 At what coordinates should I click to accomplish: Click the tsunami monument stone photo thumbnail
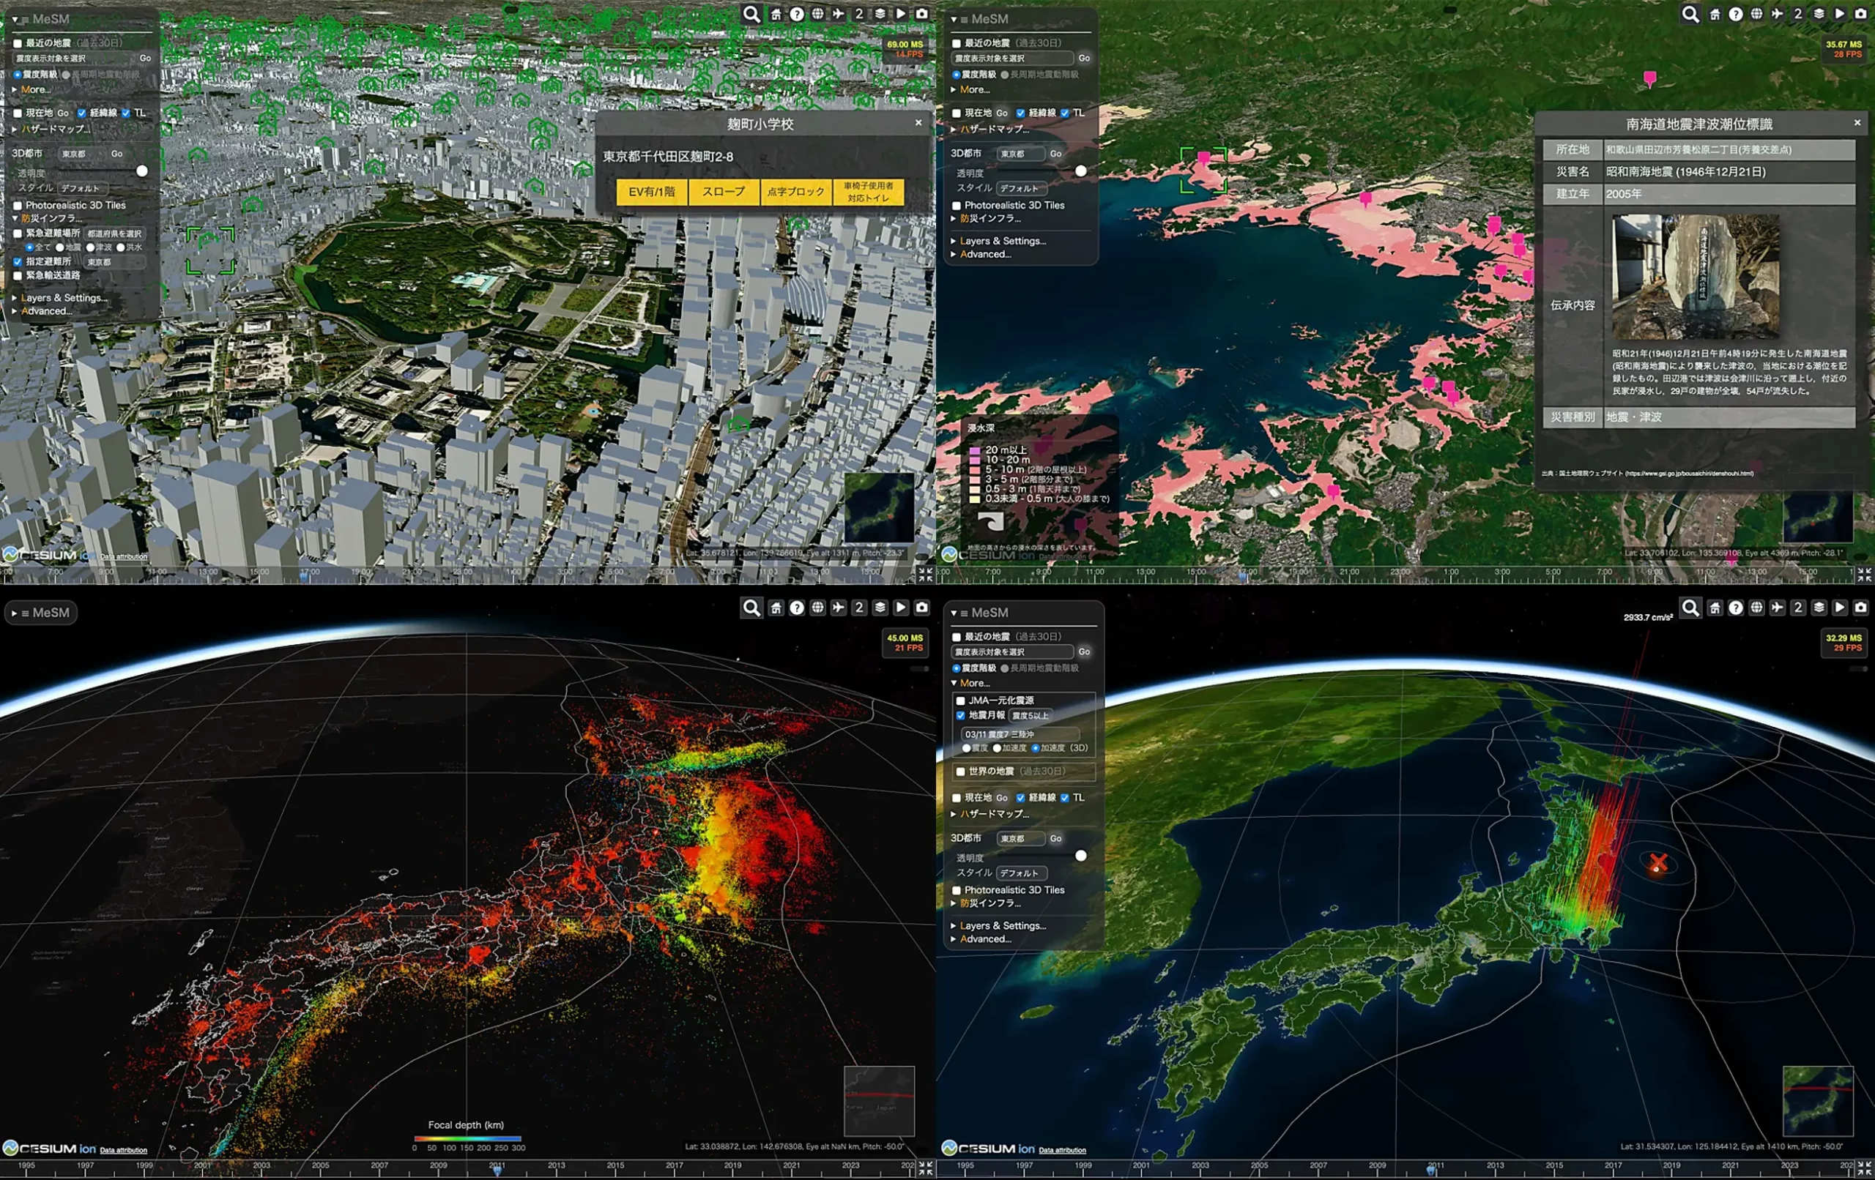pyautogui.click(x=1695, y=276)
